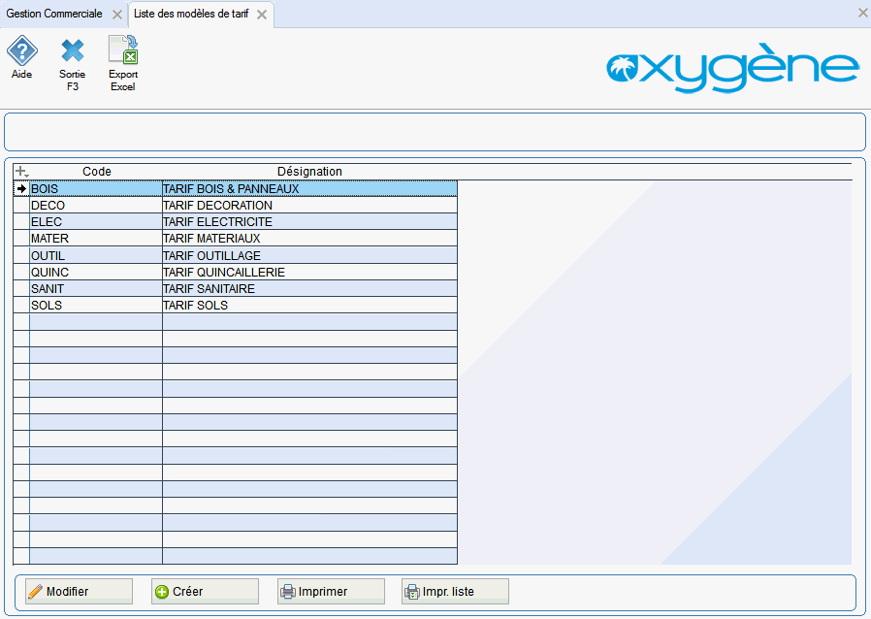The image size is (871, 619).
Task: Click TARIF BOIS & PANNEAUX designation
Action: tap(309, 189)
